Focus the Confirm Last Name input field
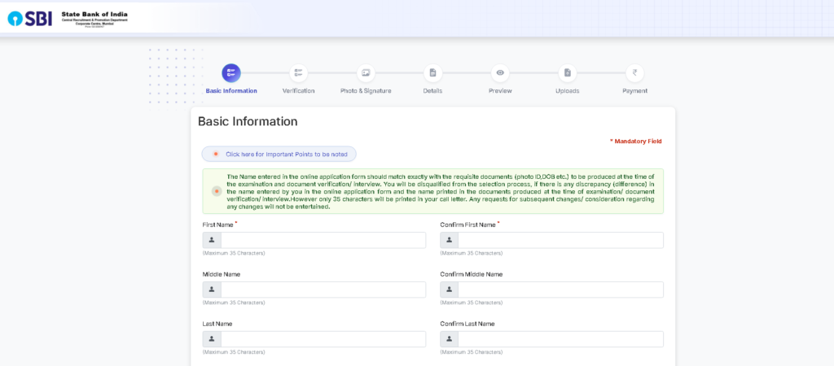Screen dimensions: 834x366 [x=560, y=339]
